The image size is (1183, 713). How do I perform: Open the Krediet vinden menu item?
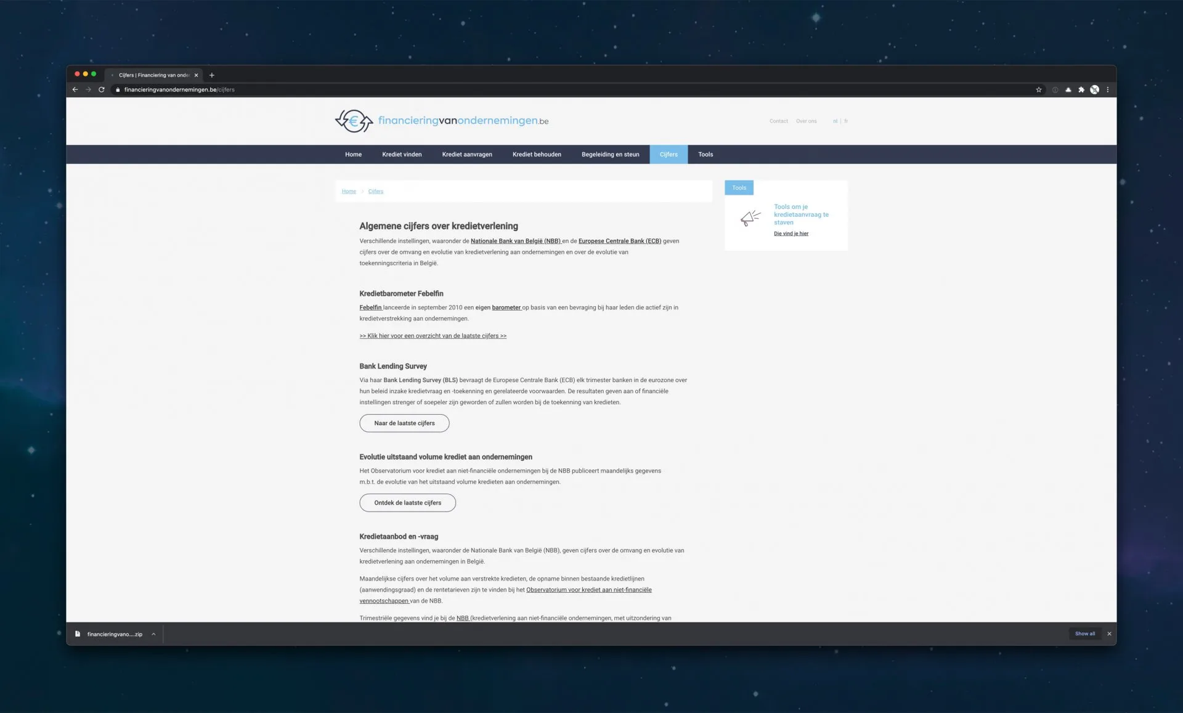pos(402,155)
